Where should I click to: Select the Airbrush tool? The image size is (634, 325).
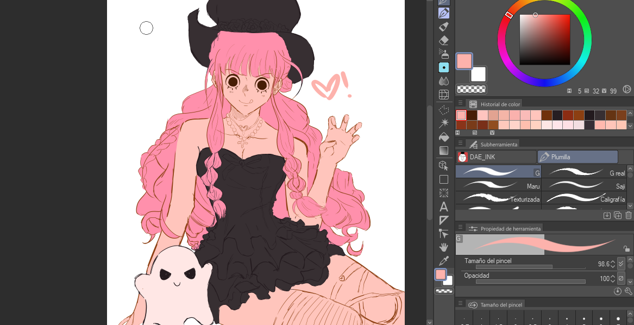click(443, 54)
